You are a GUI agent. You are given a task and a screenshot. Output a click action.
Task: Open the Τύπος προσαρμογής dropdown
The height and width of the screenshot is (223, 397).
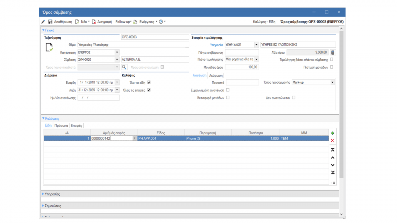[332, 82]
